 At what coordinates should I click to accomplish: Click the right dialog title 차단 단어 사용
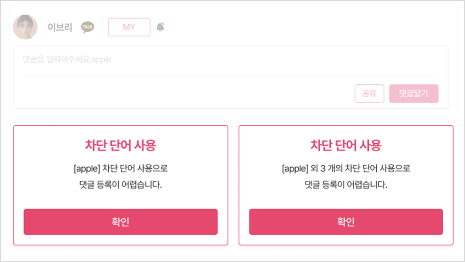tap(346, 145)
